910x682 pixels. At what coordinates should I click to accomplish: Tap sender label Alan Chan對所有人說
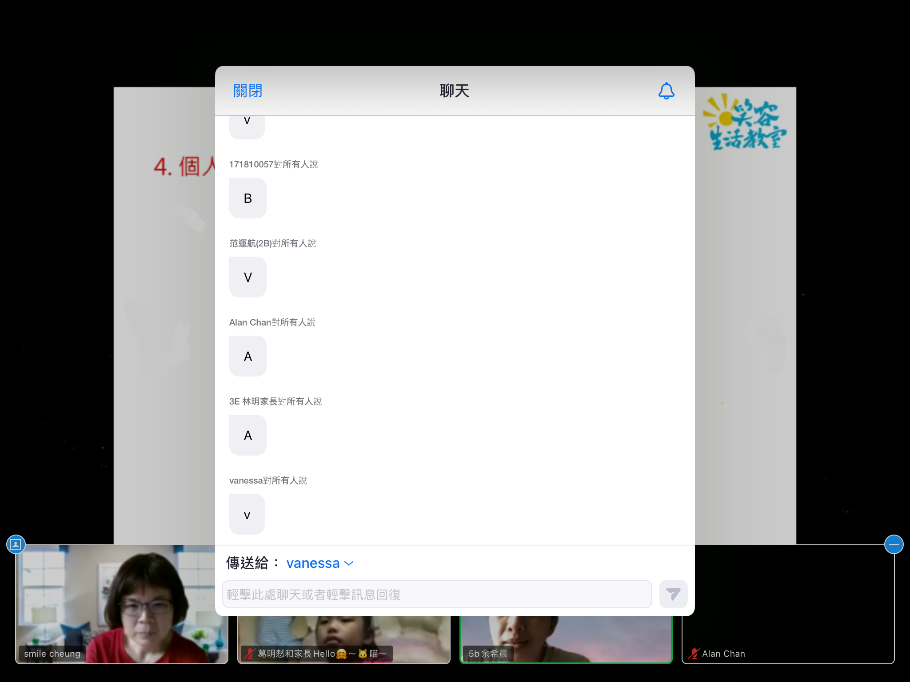coord(272,322)
